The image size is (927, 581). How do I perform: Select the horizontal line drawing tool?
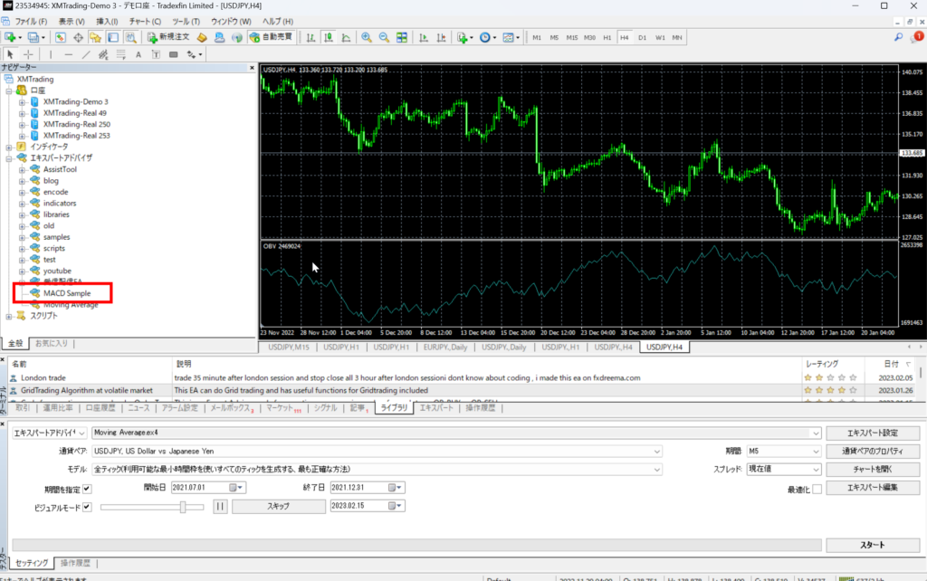(x=69, y=54)
